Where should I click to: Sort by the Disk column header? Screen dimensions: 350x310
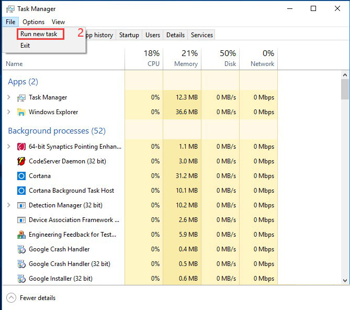(x=220, y=59)
